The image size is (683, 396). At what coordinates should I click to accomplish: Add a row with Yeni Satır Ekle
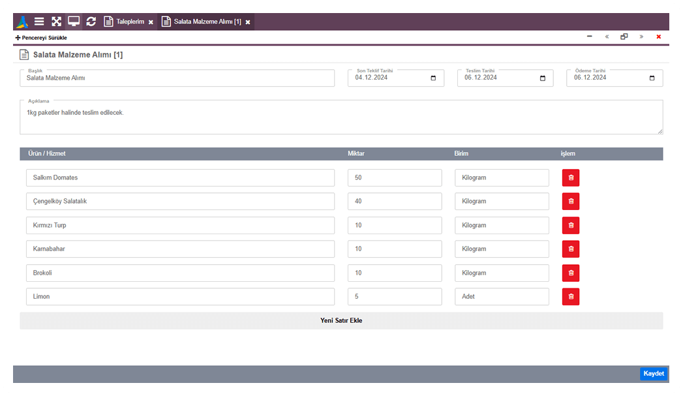tap(341, 321)
